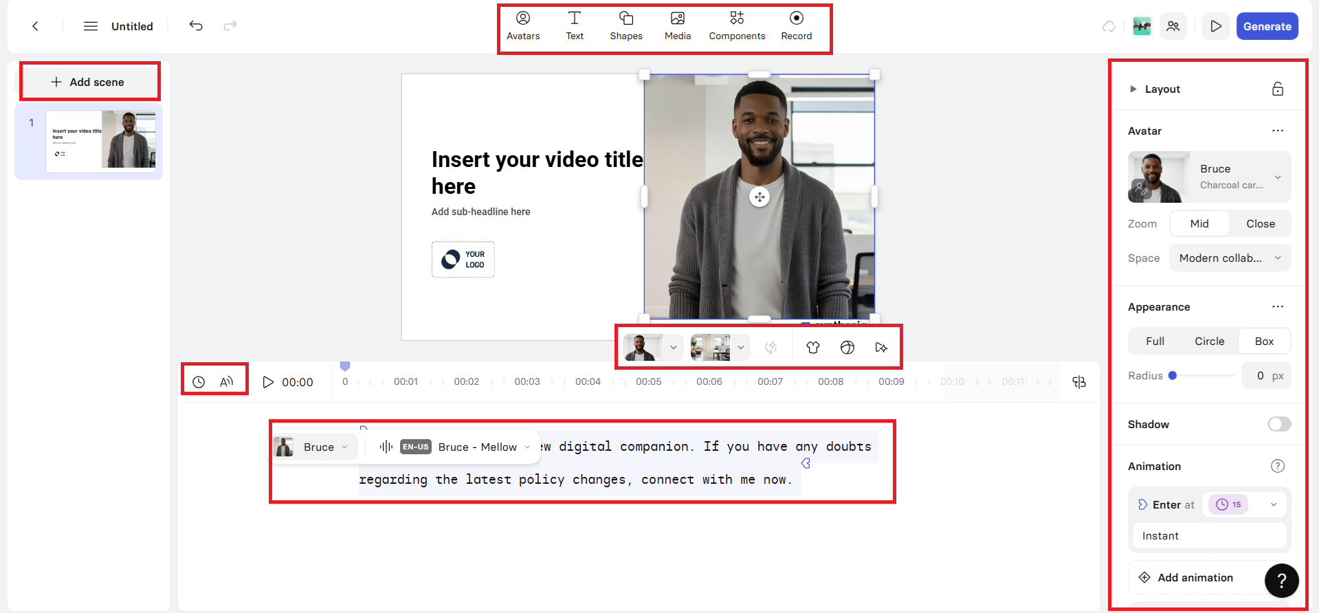Click the split timeline icon at right

(x=1079, y=382)
